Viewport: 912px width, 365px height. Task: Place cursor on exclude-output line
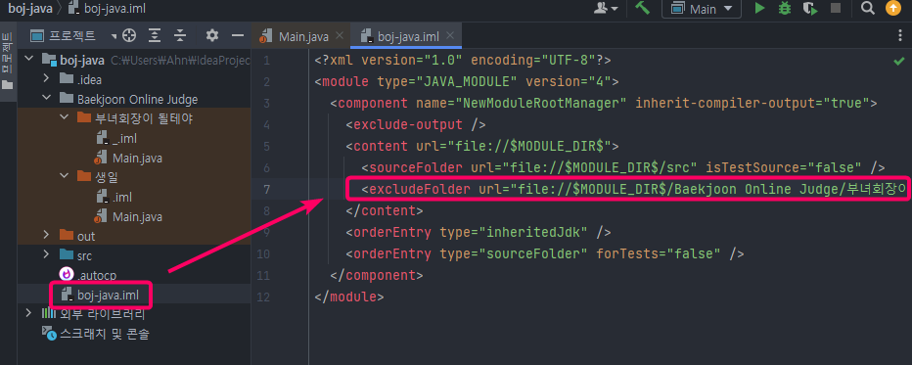coord(416,124)
